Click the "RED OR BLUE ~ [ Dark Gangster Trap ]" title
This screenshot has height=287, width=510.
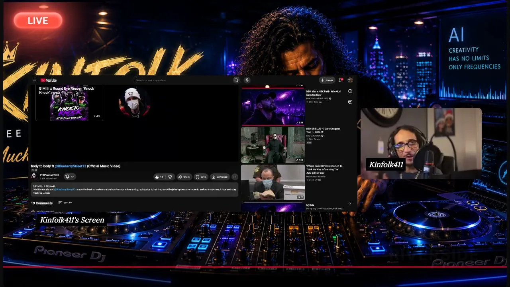click(x=323, y=130)
